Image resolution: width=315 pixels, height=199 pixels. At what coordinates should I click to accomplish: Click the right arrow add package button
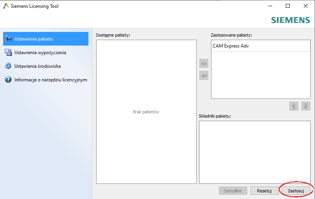204,63
